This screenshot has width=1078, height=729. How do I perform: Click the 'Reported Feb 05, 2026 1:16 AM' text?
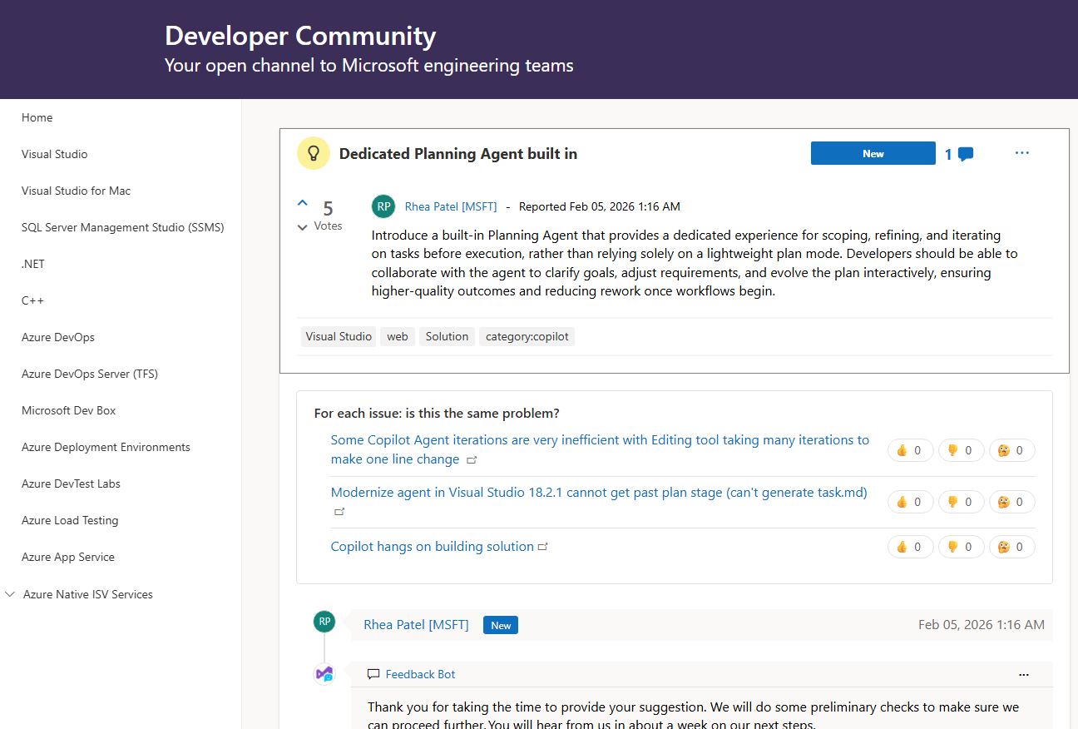[x=600, y=206]
